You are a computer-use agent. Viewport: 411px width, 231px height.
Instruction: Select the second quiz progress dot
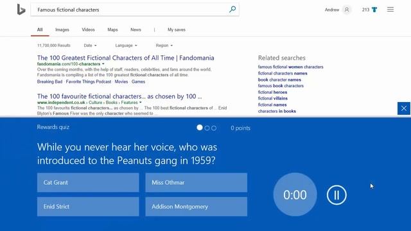(x=207, y=128)
